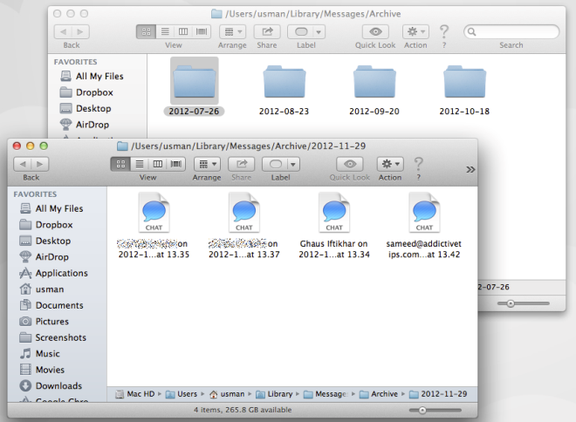Screen dimensions: 576x422
Task: Switch front window to column view
Action: 157,164
